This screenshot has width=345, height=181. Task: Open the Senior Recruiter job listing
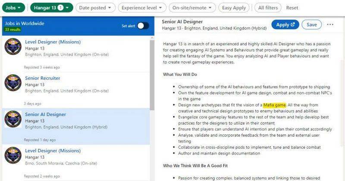tap(42, 78)
